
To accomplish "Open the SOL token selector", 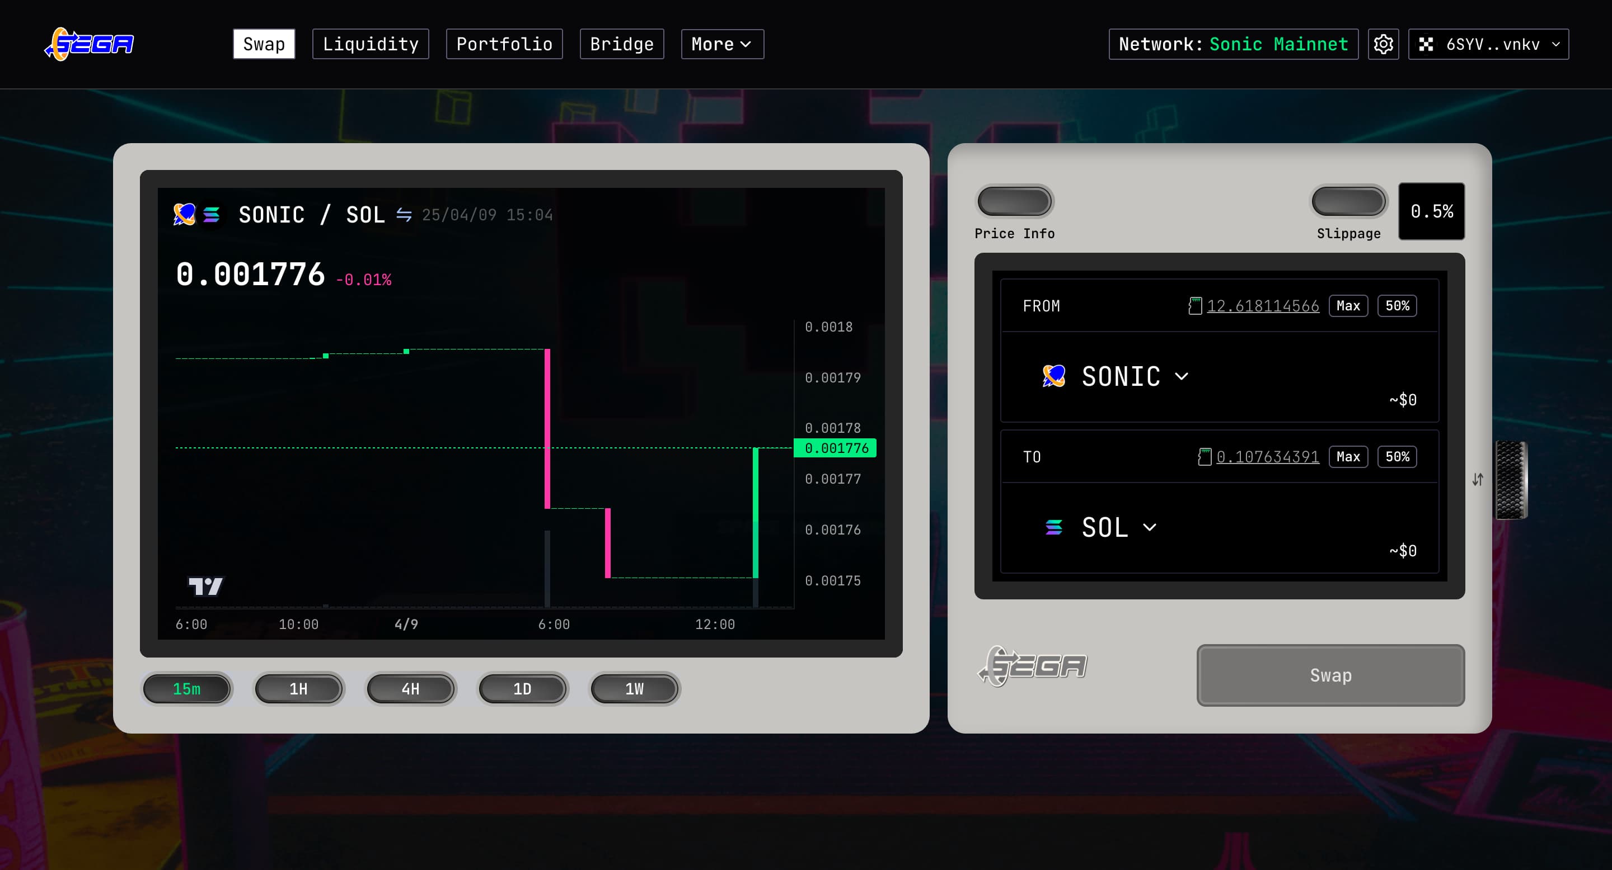I will (1100, 527).
